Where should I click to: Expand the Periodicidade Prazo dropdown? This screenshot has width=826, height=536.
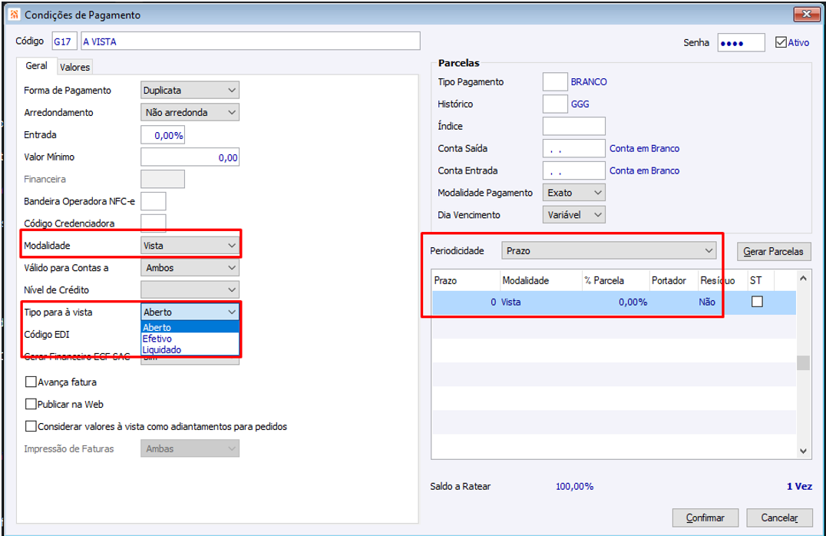tap(609, 250)
